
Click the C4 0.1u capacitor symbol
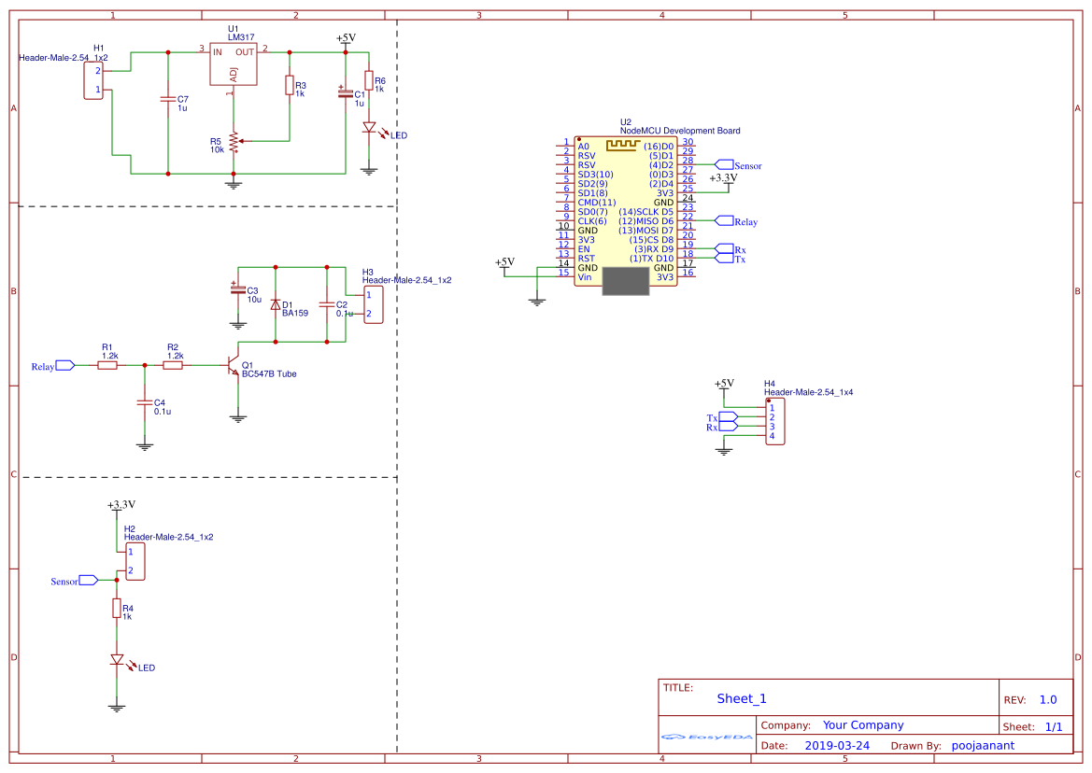144,401
